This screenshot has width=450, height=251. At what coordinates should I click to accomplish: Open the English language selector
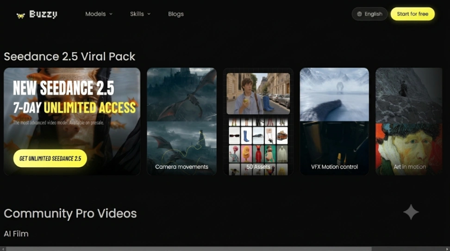tap(369, 14)
